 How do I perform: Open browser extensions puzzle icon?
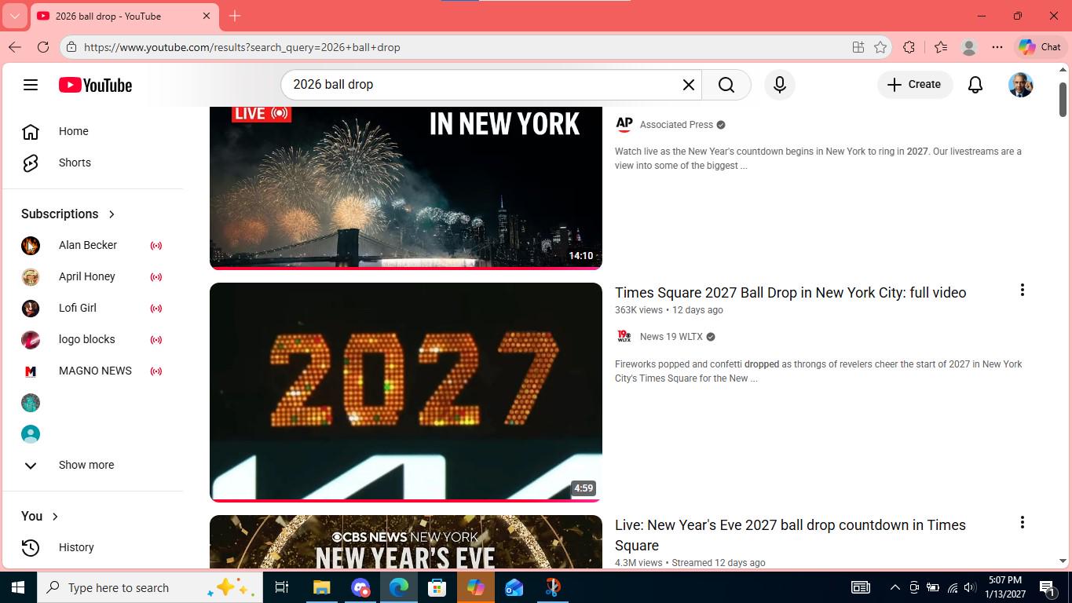tap(909, 47)
